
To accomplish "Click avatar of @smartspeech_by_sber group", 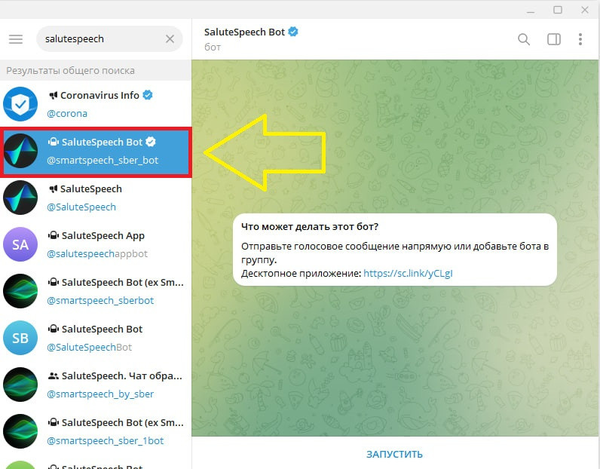I will click(x=20, y=385).
